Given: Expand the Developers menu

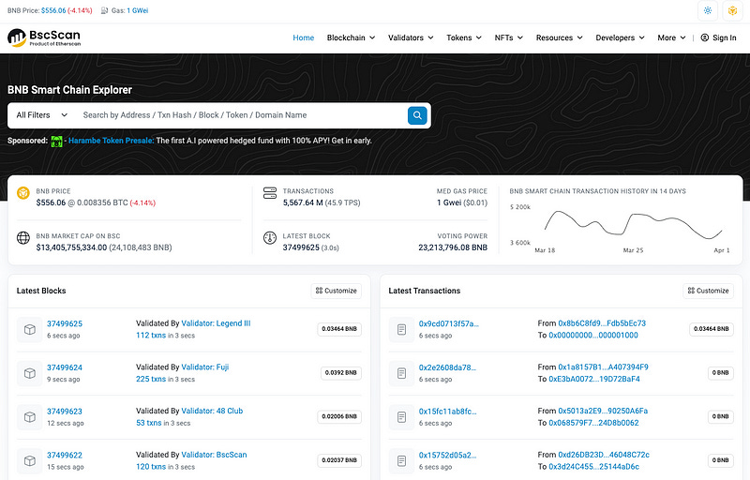Looking at the screenshot, I should point(620,37).
